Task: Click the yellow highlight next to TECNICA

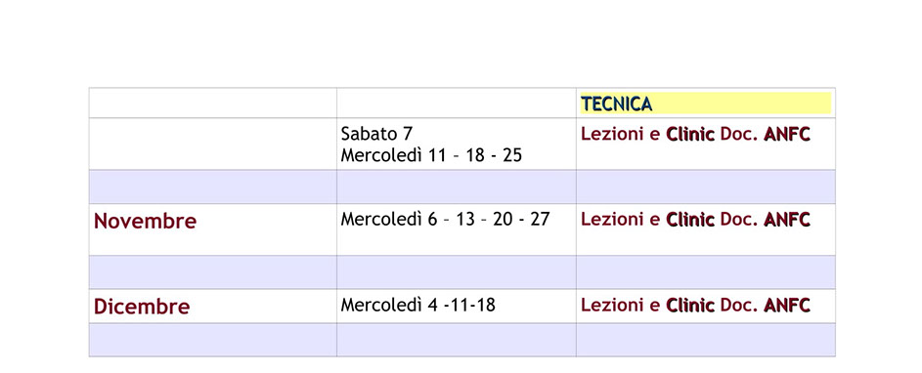Action: pos(742,104)
